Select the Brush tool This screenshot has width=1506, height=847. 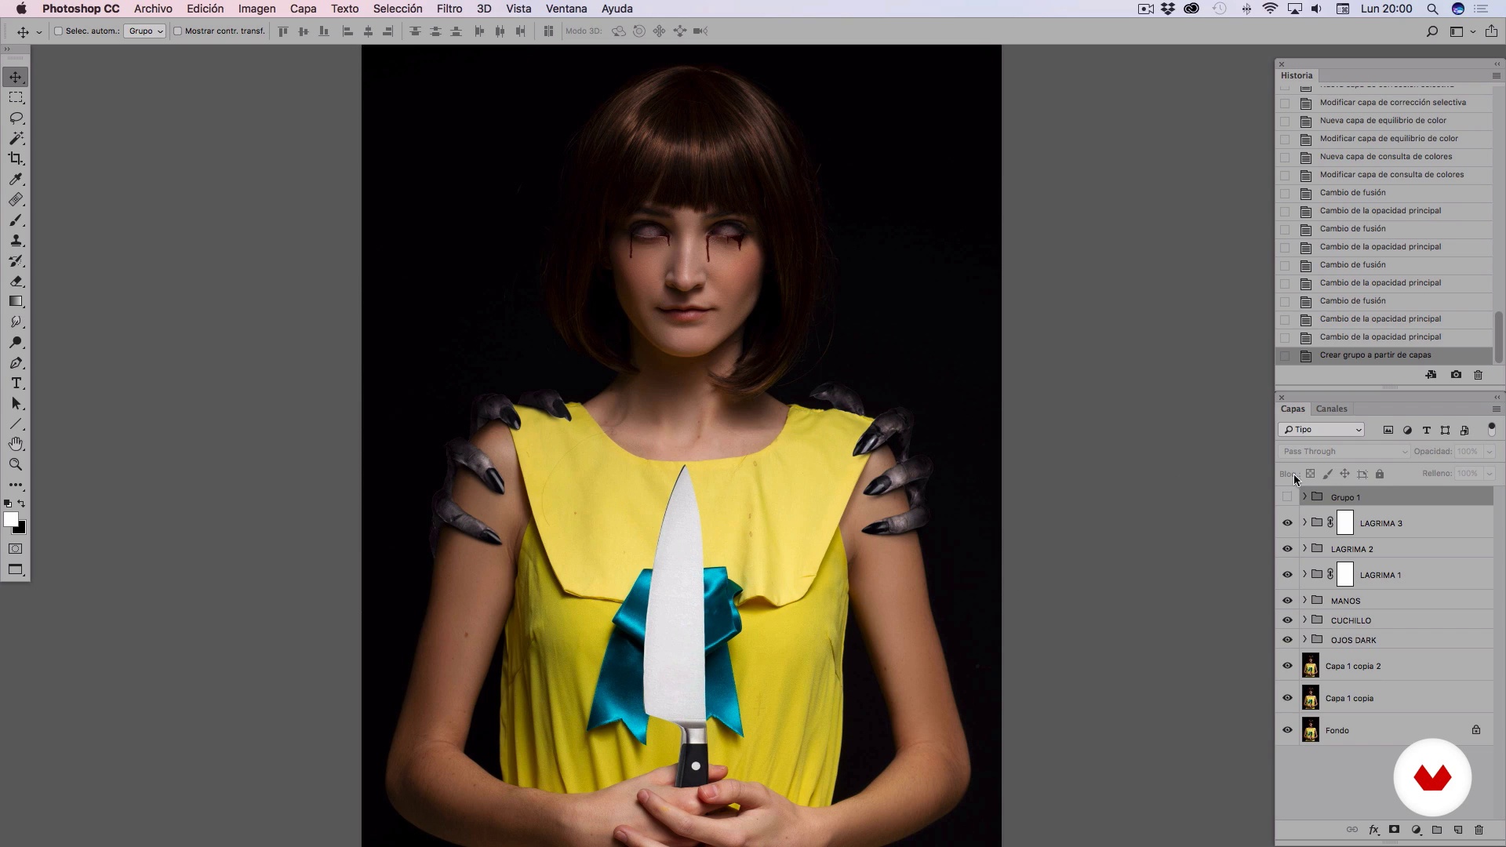click(x=16, y=220)
